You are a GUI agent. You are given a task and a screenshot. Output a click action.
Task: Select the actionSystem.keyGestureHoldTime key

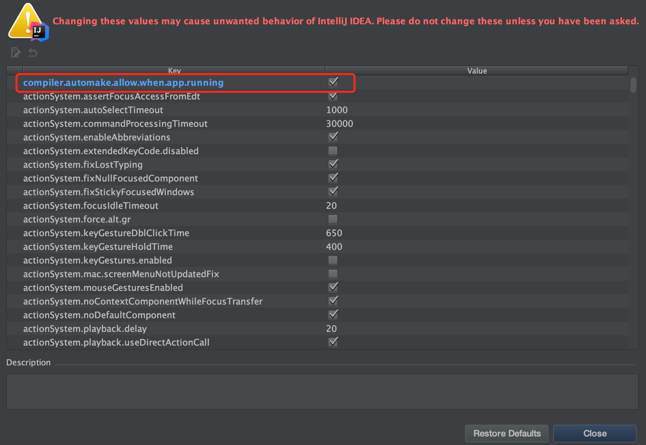98,247
